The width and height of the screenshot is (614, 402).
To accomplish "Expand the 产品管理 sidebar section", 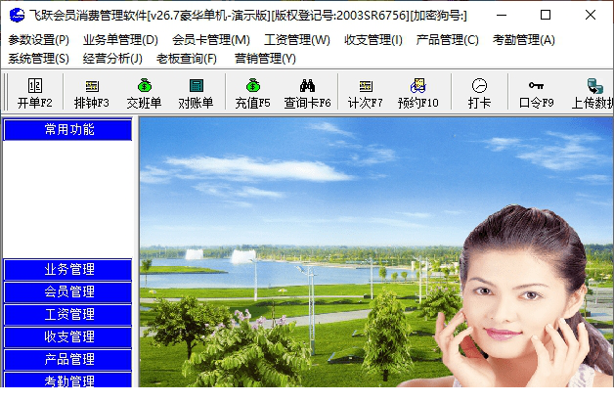I will (x=67, y=360).
